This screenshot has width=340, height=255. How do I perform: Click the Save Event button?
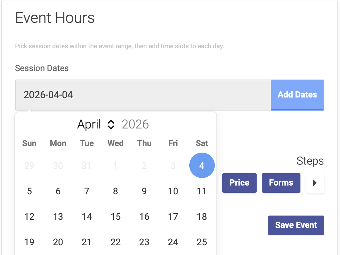(296, 225)
